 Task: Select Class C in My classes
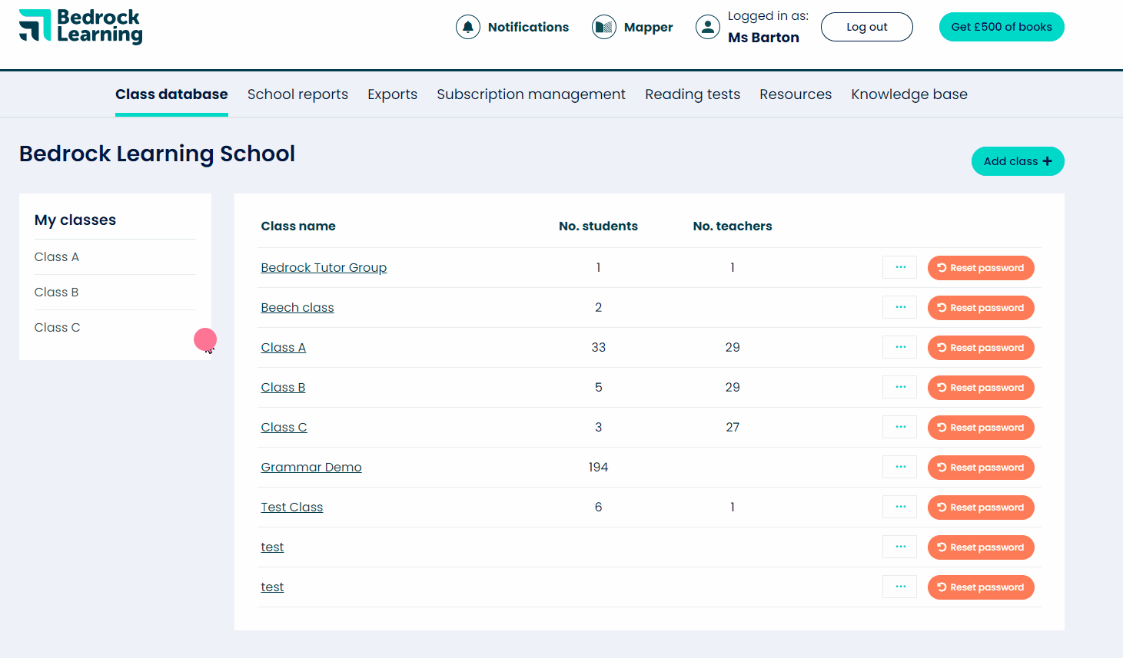pos(58,328)
